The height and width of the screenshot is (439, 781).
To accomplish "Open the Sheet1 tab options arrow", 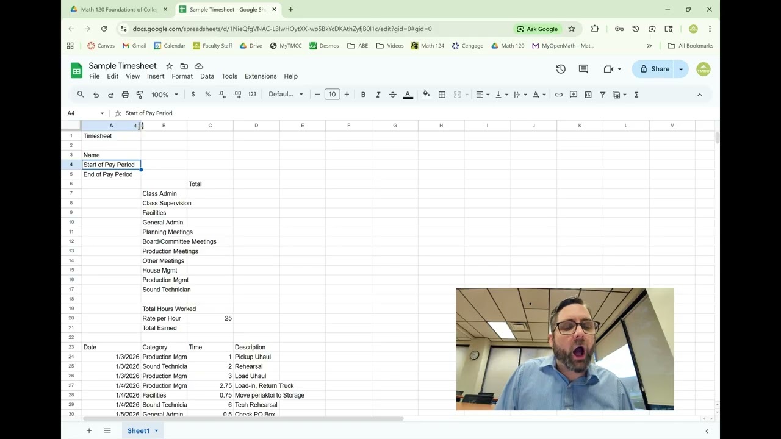I will click(x=156, y=430).
